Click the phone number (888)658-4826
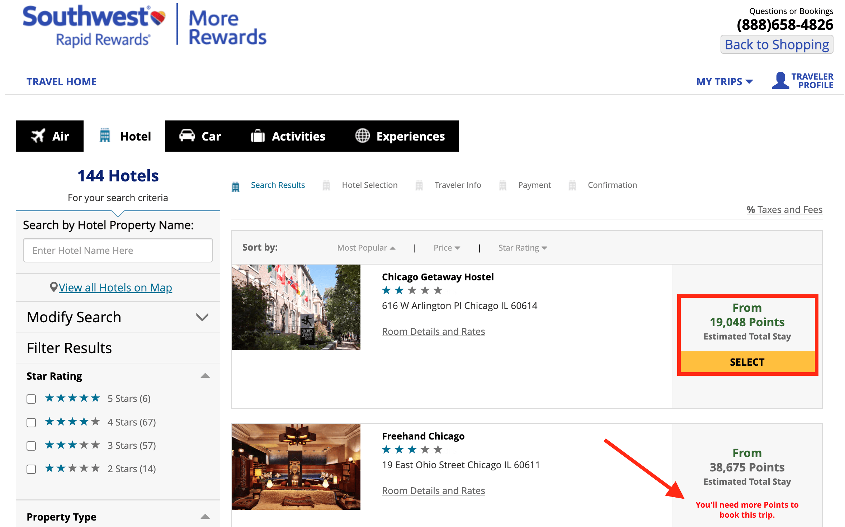Viewport: 845px width, 527px height. click(785, 25)
